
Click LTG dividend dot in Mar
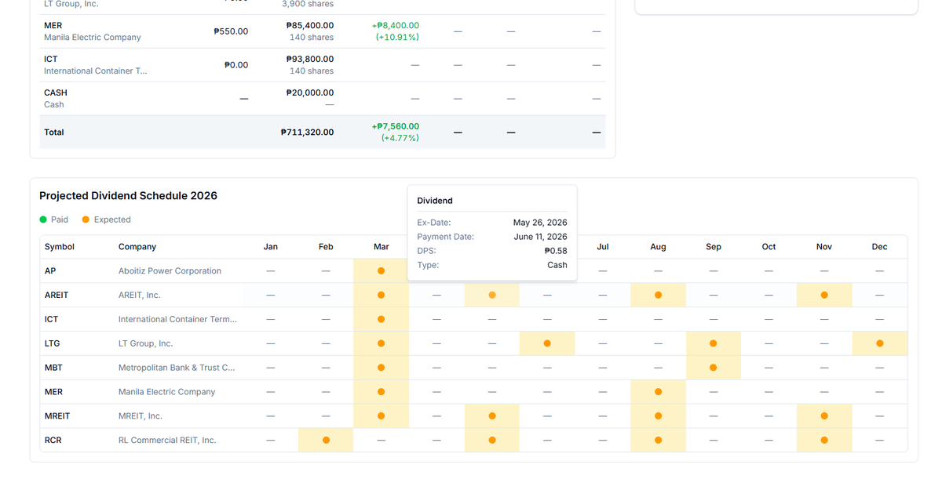coord(381,343)
